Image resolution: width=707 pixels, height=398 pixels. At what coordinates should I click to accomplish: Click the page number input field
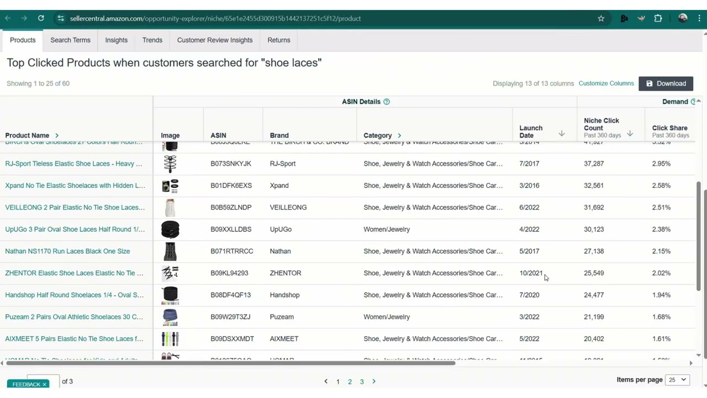(43, 381)
